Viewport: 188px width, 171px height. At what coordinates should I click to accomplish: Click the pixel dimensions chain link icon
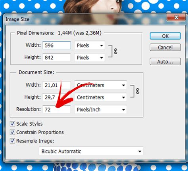click(x=115, y=51)
